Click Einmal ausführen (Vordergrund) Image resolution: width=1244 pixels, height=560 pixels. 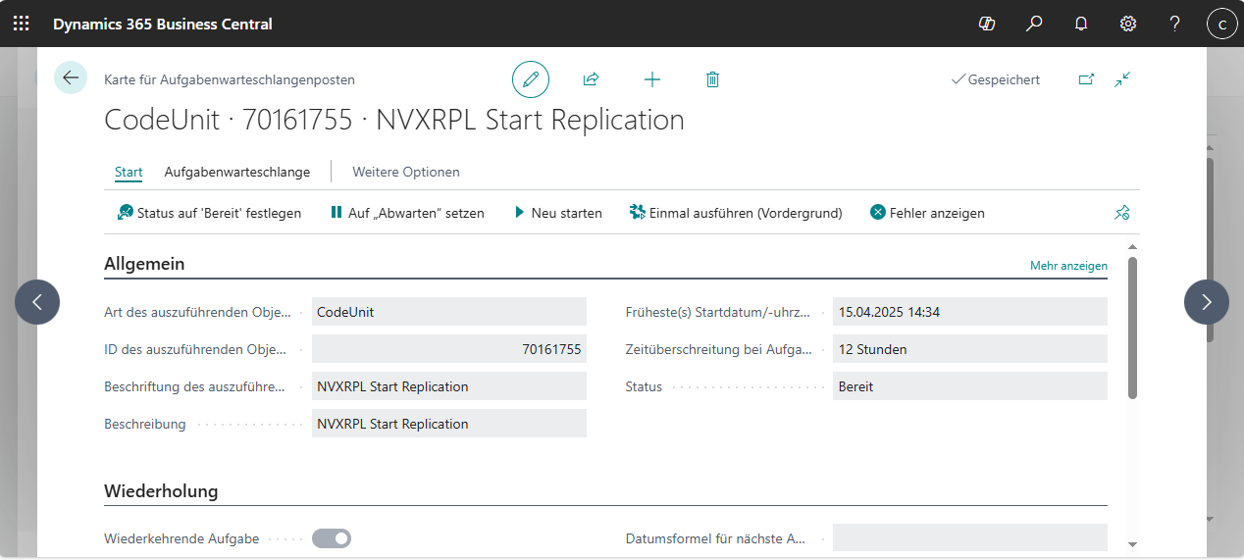coord(736,213)
